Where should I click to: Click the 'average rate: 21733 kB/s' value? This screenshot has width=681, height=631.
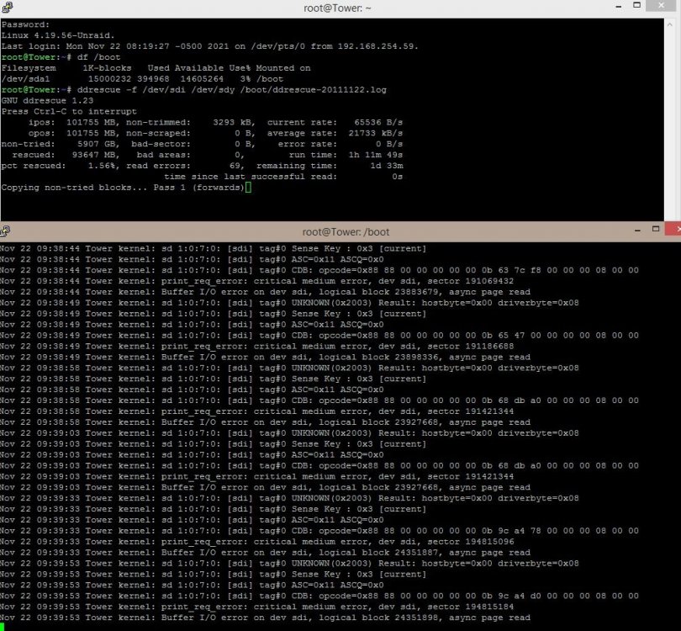[x=335, y=133]
